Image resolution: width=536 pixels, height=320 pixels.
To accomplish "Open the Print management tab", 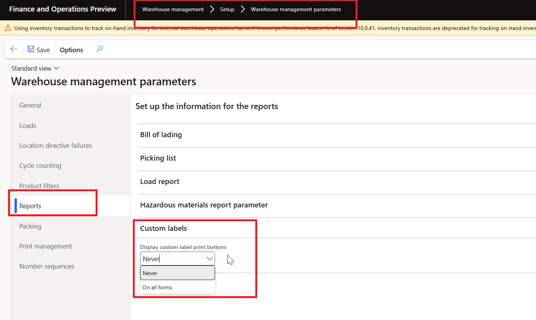I will click(46, 246).
